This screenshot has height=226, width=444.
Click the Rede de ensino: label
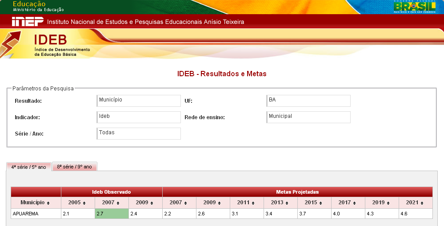pyautogui.click(x=205, y=117)
